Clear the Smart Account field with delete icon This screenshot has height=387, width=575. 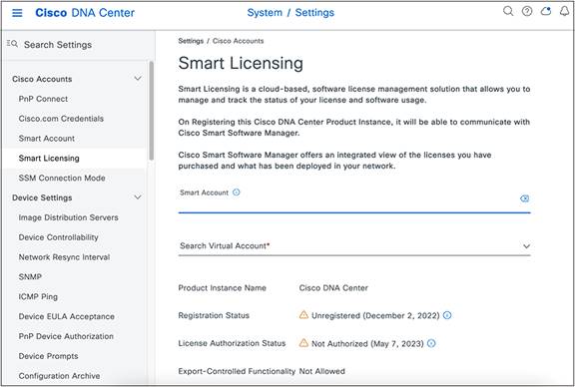[x=524, y=198]
